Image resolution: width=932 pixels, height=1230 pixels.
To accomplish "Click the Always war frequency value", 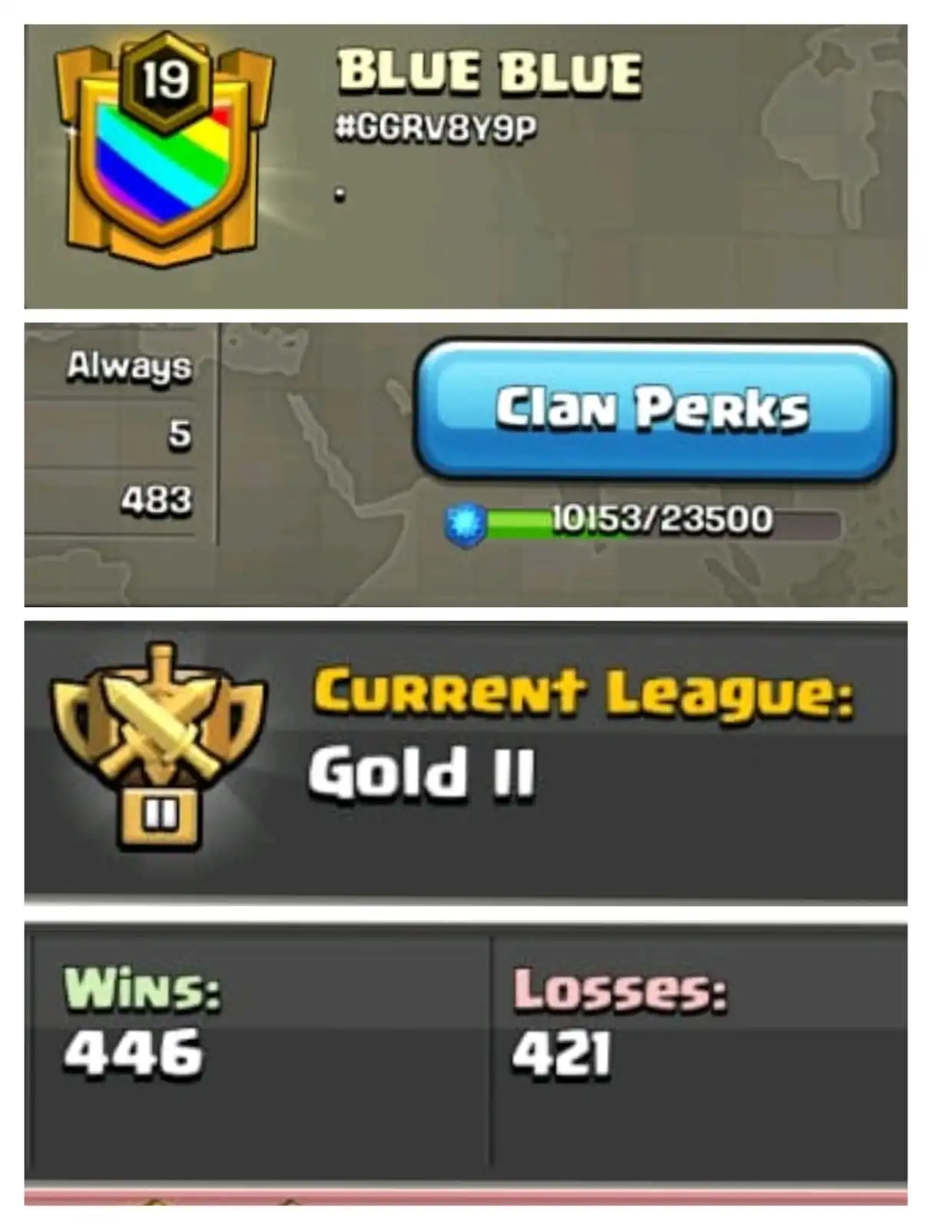I will coord(130,367).
